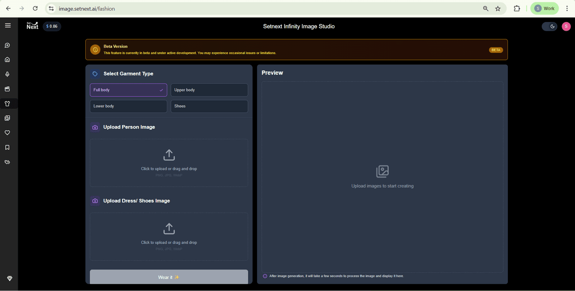575x291 pixels.
Task: Click the 'Setnext Infinity Image Studio' title
Action: pyautogui.click(x=299, y=26)
